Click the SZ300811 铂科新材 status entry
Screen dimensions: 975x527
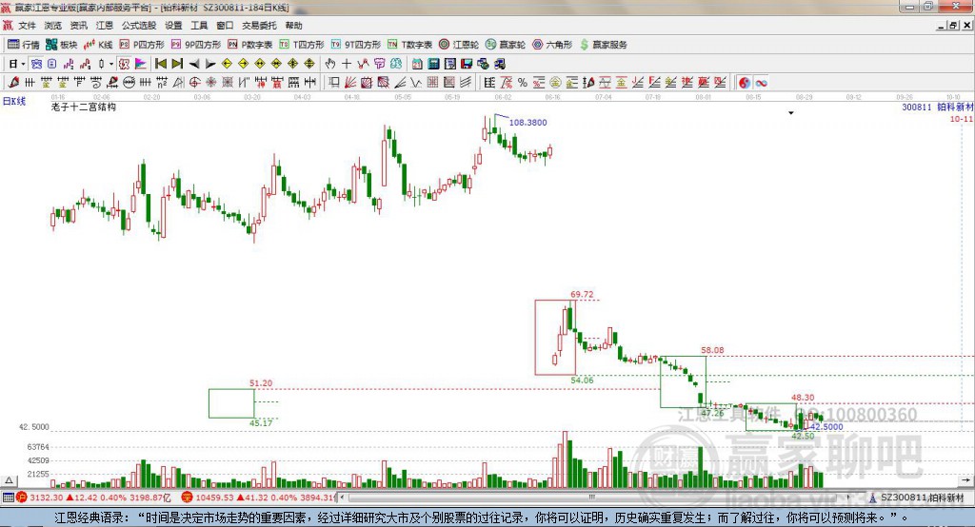[917, 498]
